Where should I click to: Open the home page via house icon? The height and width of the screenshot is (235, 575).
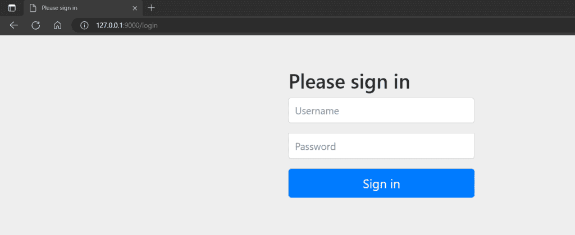coord(57,25)
